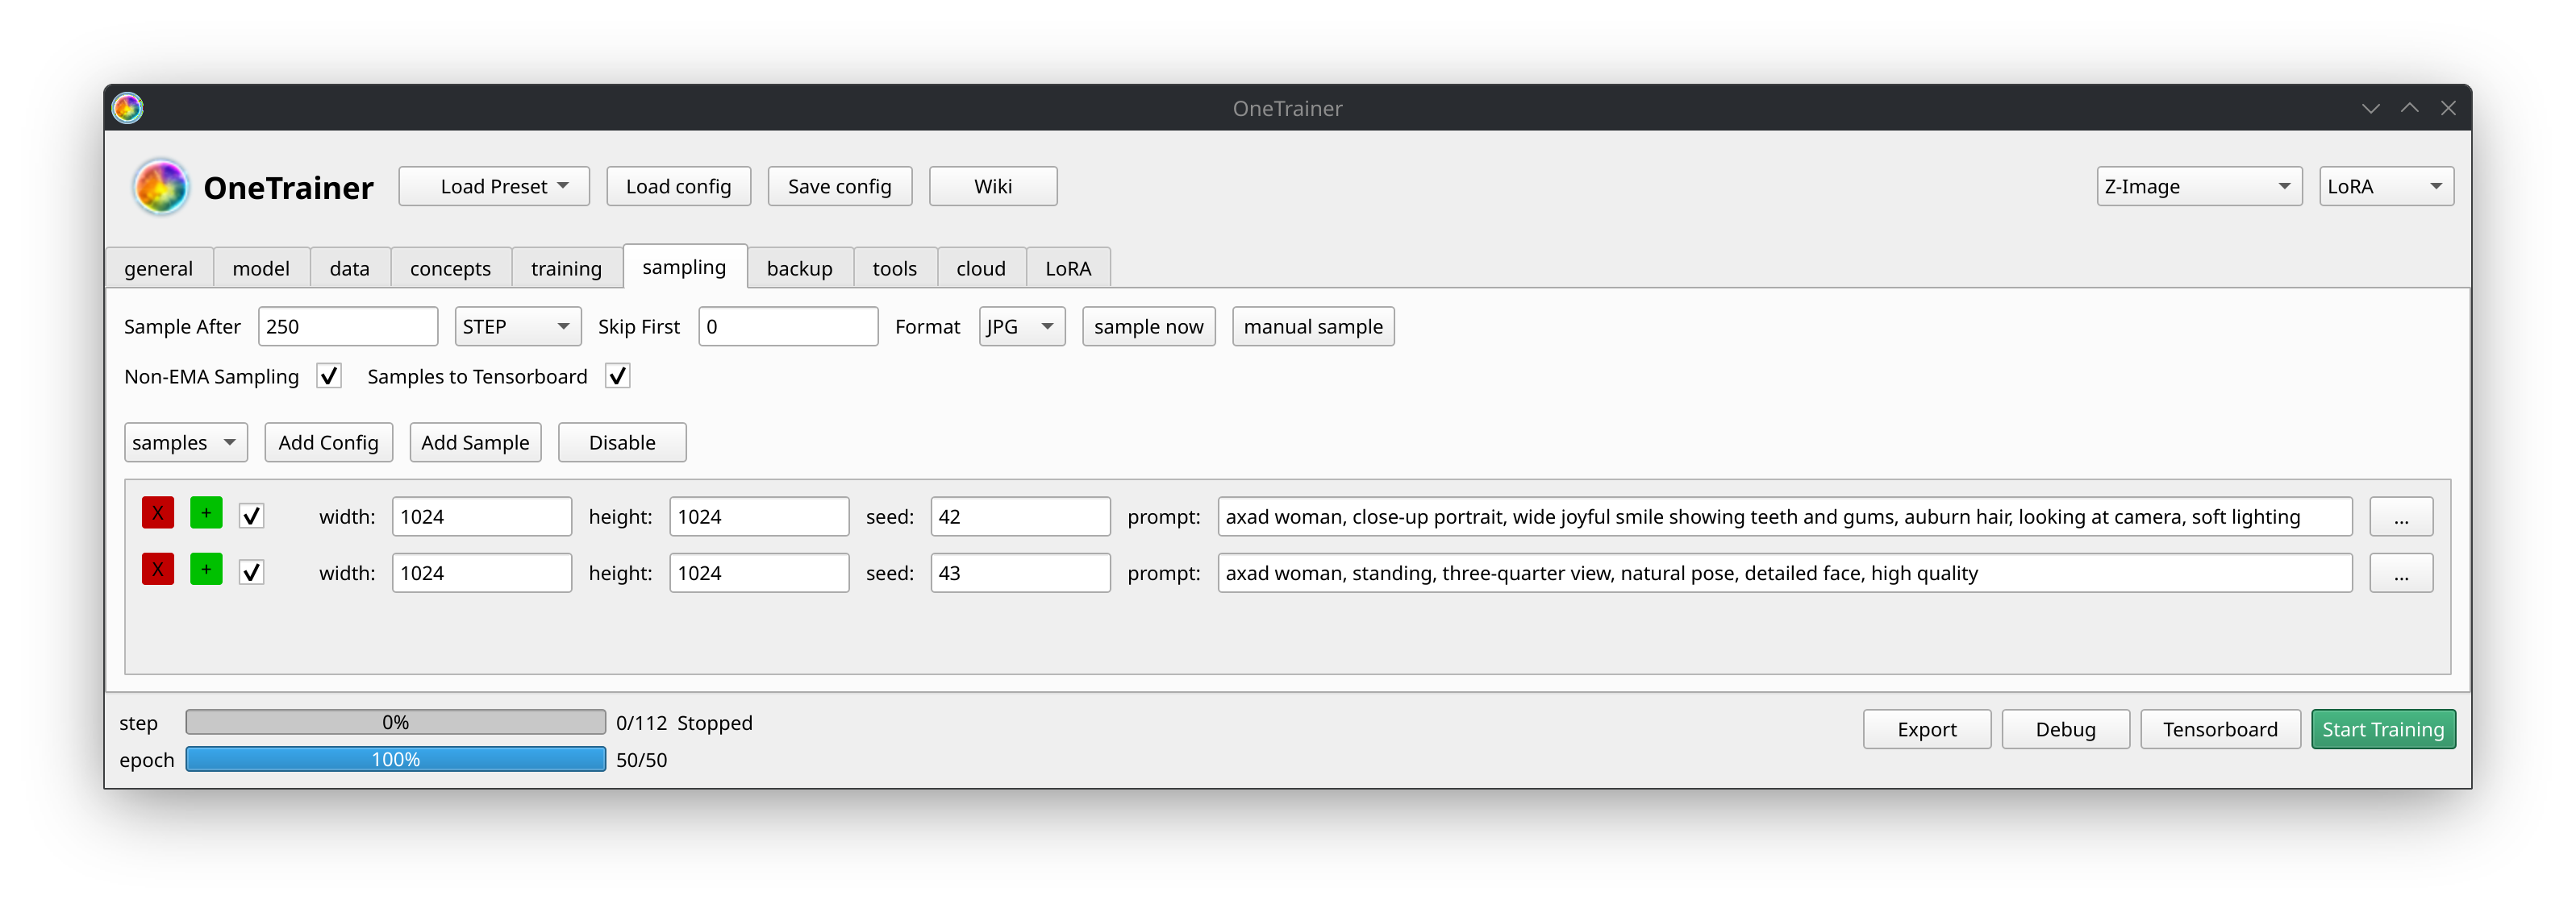Click the "0/112" step counter text
The width and height of the screenshot is (2576, 912).
coord(642,723)
